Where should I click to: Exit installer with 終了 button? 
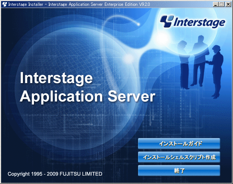pos(179,171)
